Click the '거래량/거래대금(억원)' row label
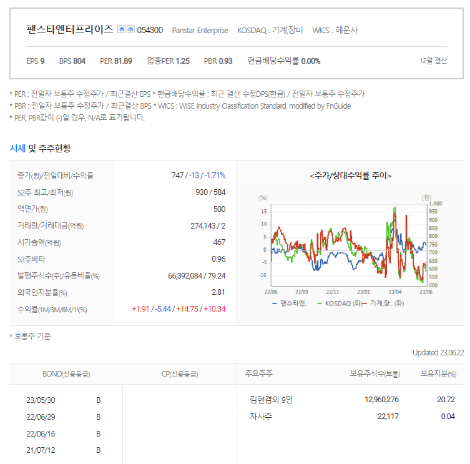 pos(51,225)
